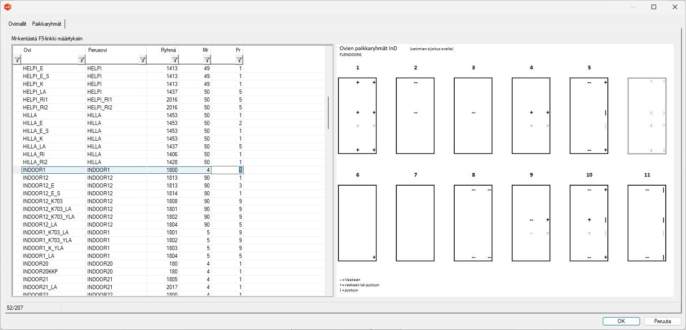Click the Ryhmä column header

[163, 50]
